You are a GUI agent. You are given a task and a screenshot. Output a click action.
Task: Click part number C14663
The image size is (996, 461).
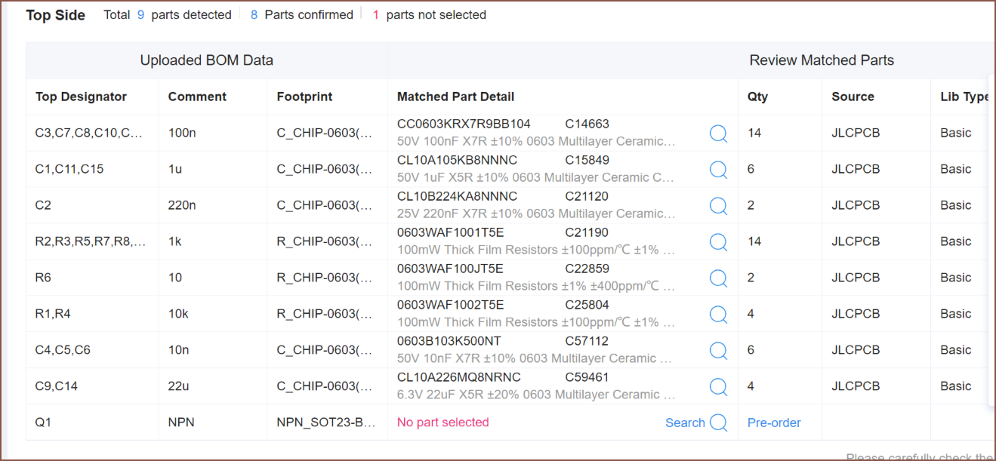coord(587,124)
